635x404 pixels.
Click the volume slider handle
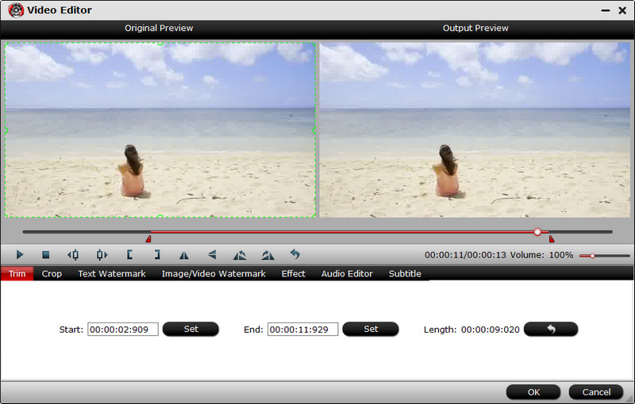point(592,256)
